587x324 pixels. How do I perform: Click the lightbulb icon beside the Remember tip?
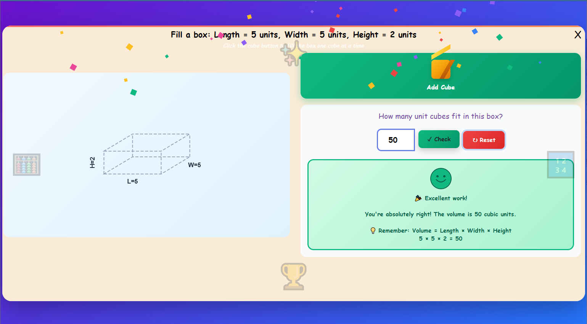(373, 230)
